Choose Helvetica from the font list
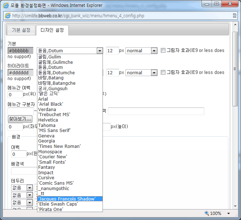 tap(70, 120)
